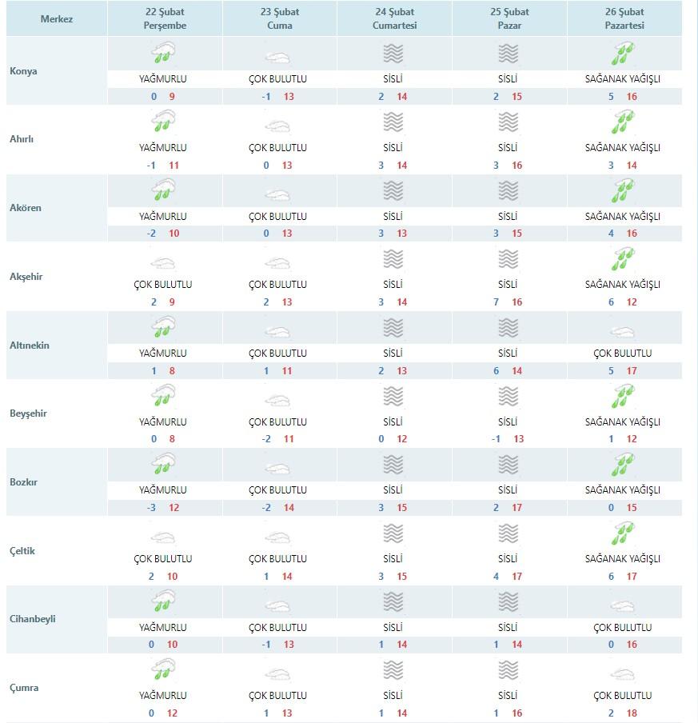
Task: Click Çumra 2 18 temperatures for 26 Şubat
Action: [x=623, y=713]
